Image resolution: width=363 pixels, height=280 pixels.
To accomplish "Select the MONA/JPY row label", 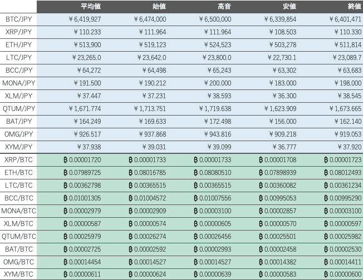I will [18, 83].
